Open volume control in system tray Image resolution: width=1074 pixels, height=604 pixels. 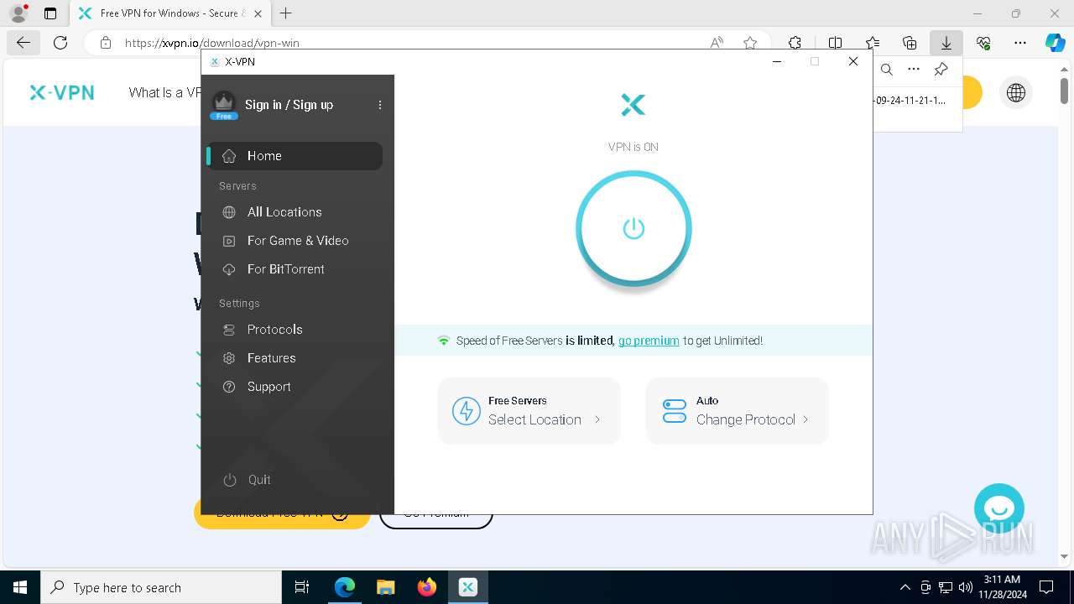(966, 587)
